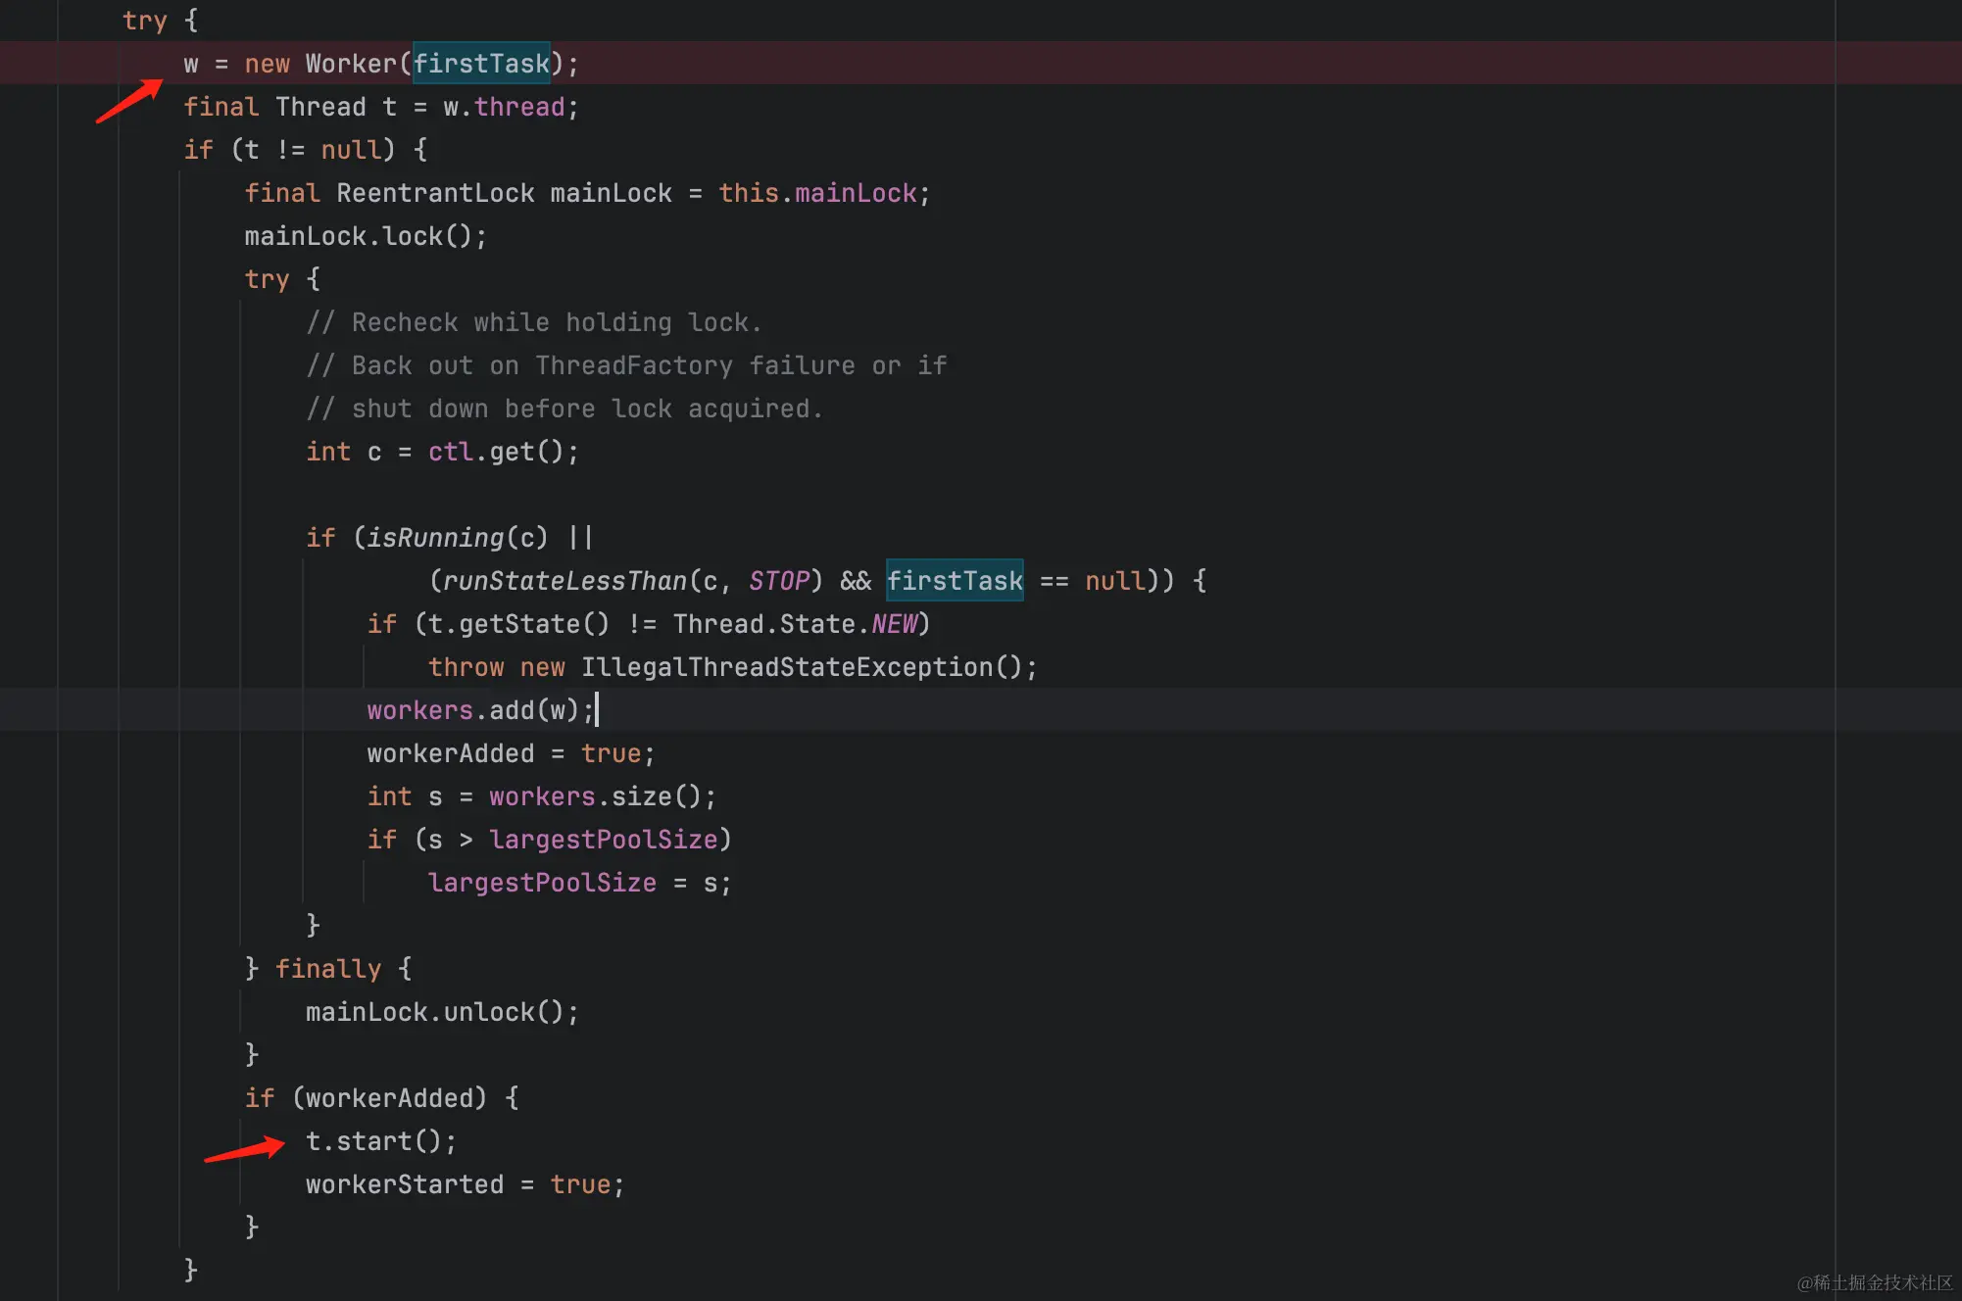This screenshot has height=1301, width=1962.
Task: Click the ReentrantLock type name
Action: pos(435,193)
